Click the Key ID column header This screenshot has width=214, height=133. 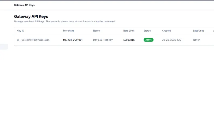click(x=21, y=31)
